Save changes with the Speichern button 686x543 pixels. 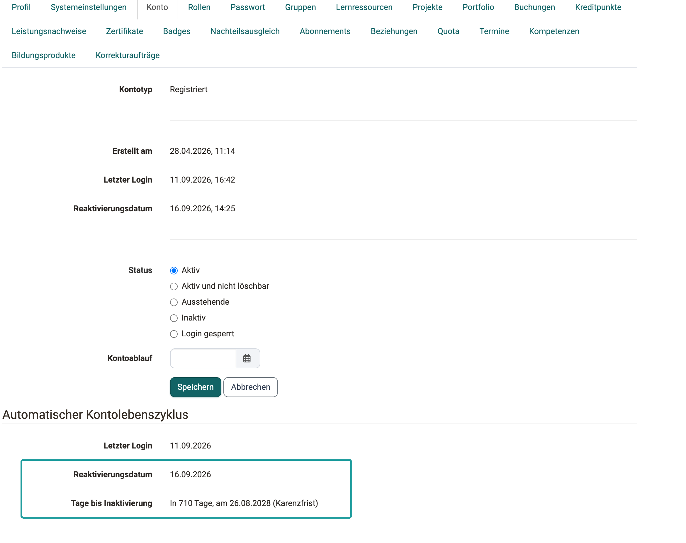[x=195, y=387]
